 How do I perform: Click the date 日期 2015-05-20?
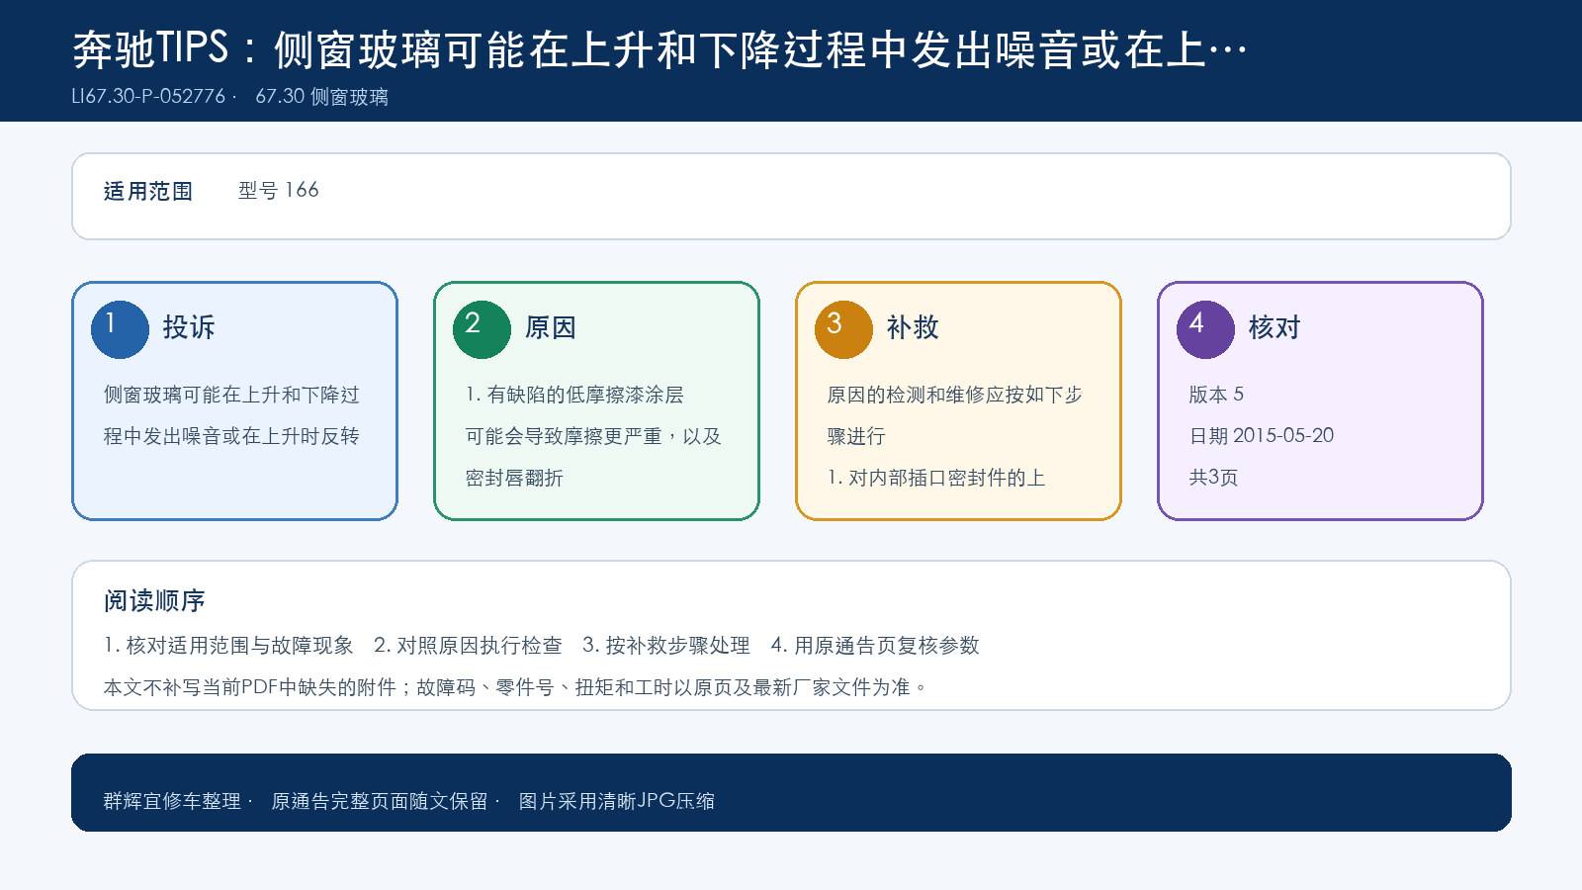1262,436
